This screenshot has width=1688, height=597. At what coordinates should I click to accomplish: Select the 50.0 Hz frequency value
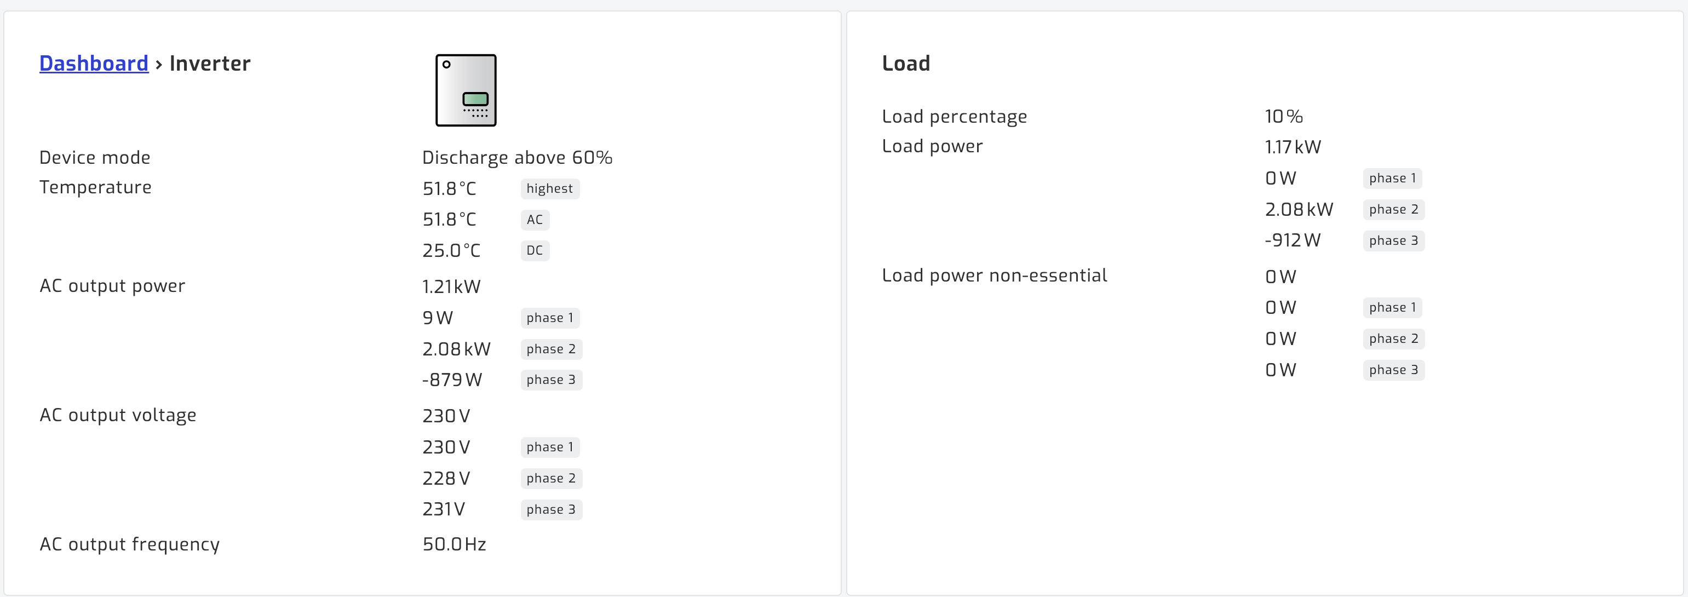click(x=454, y=544)
